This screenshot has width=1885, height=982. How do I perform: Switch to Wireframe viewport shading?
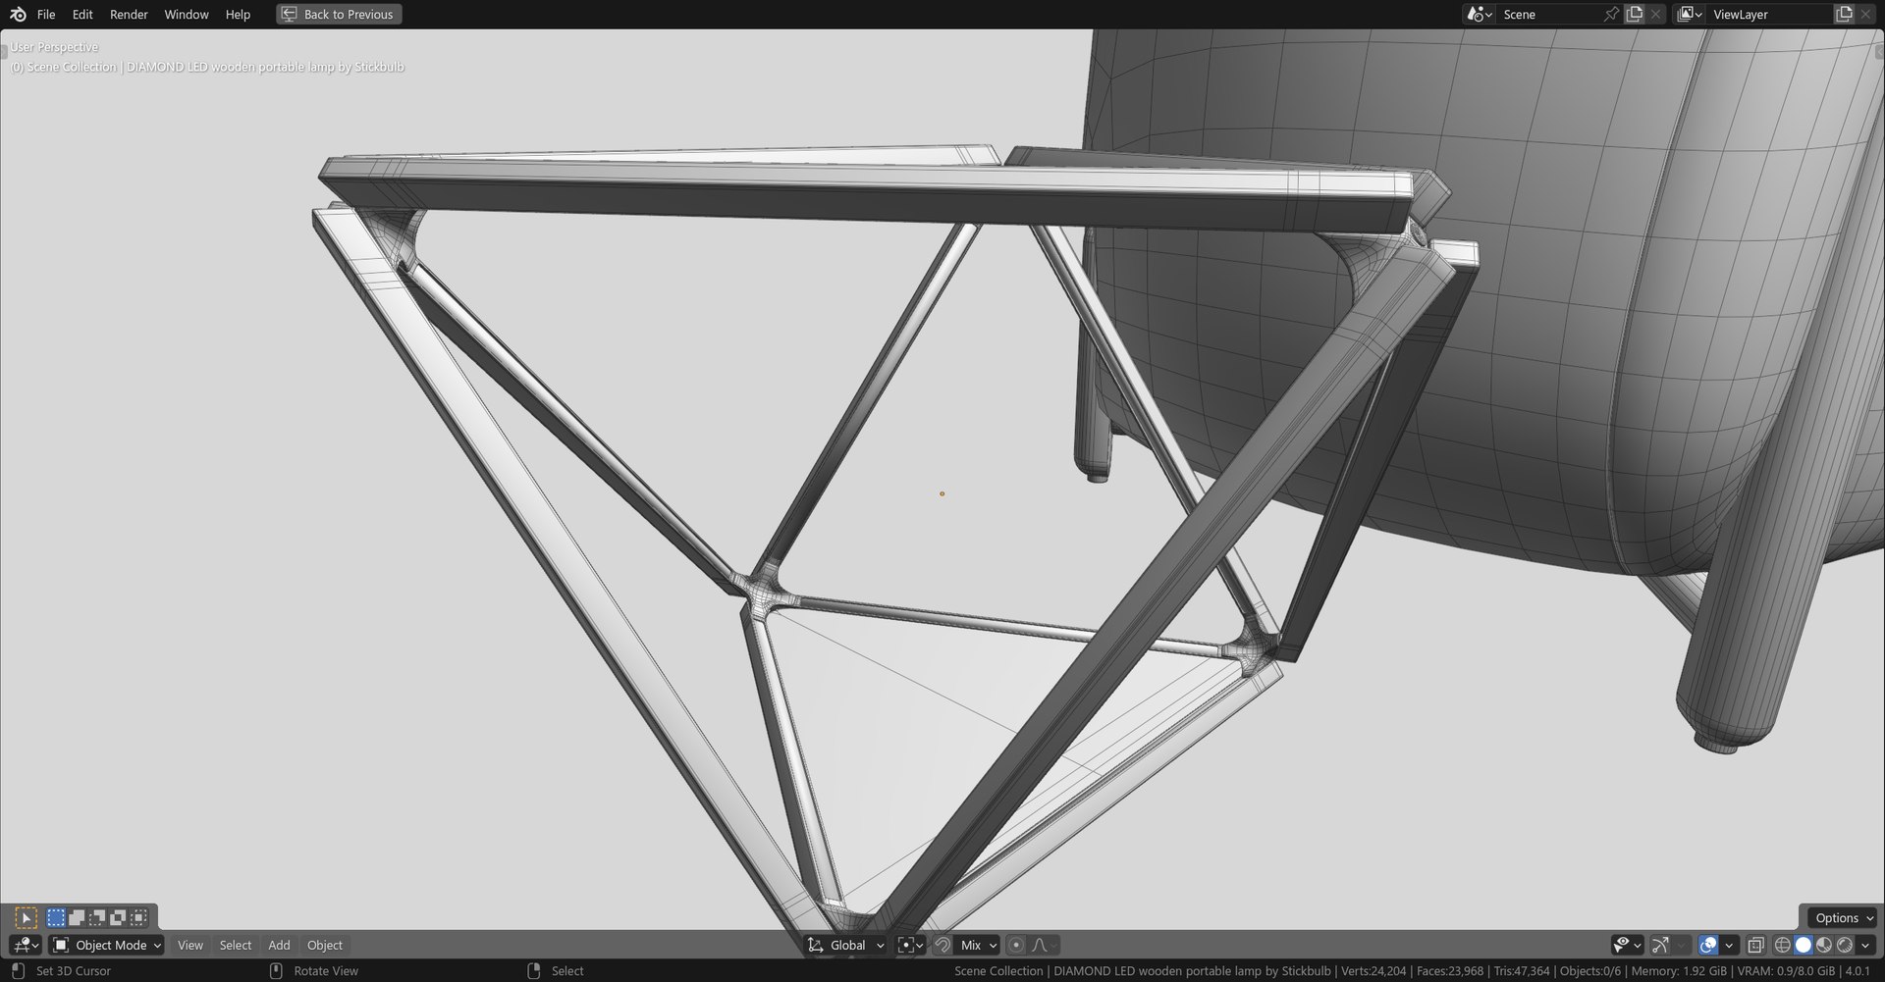[x=1783, y=945]
